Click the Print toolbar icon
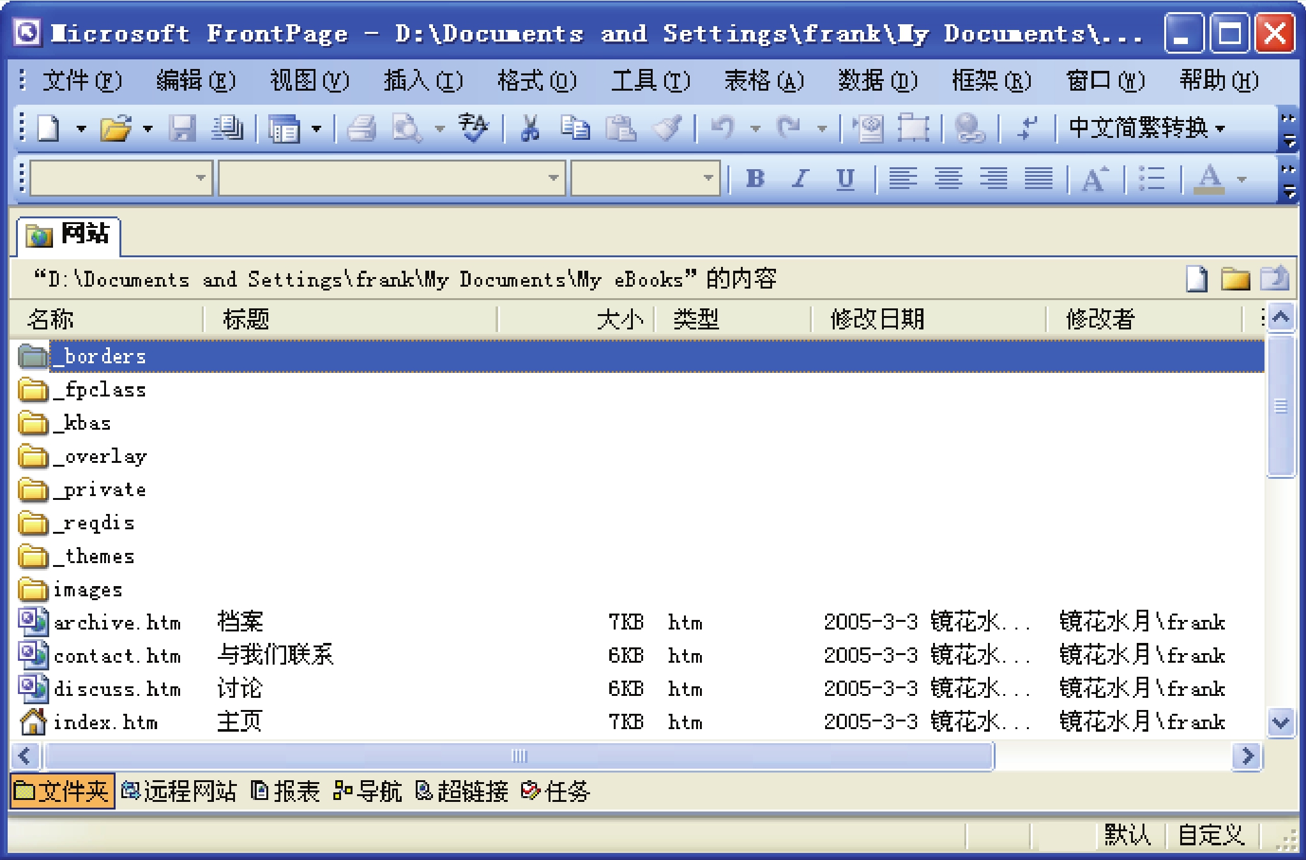The image size is (1306, 860). point(362,128)
